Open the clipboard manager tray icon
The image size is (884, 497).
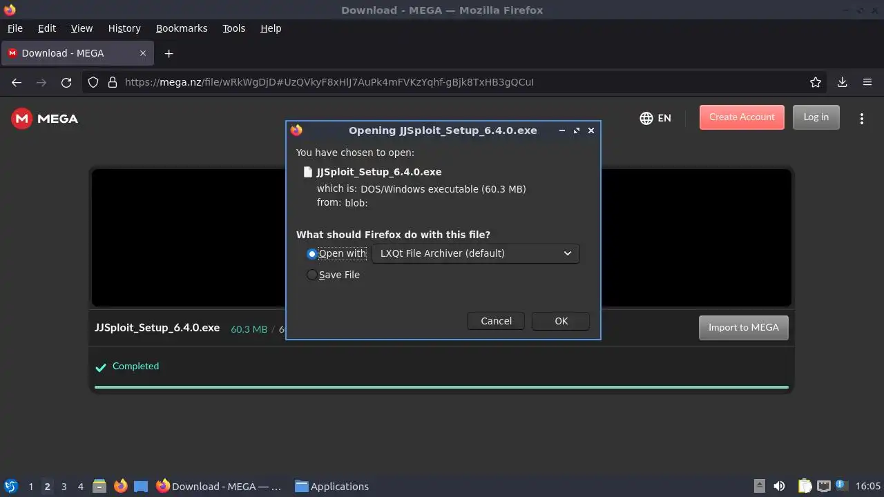805,486
